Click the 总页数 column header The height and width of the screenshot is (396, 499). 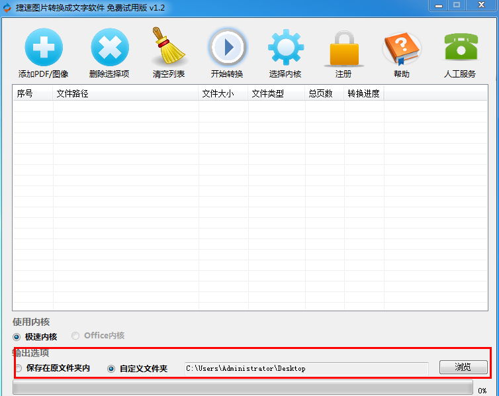click(324, 93)
